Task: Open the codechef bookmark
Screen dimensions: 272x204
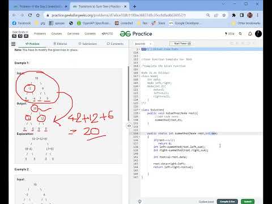Action: 124,23
